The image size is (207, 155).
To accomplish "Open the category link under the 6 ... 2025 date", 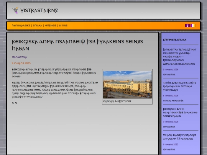I will [169, 149].
